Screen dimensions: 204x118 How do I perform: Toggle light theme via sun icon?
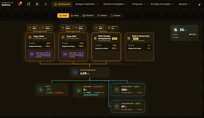click(x=46, y=4)
